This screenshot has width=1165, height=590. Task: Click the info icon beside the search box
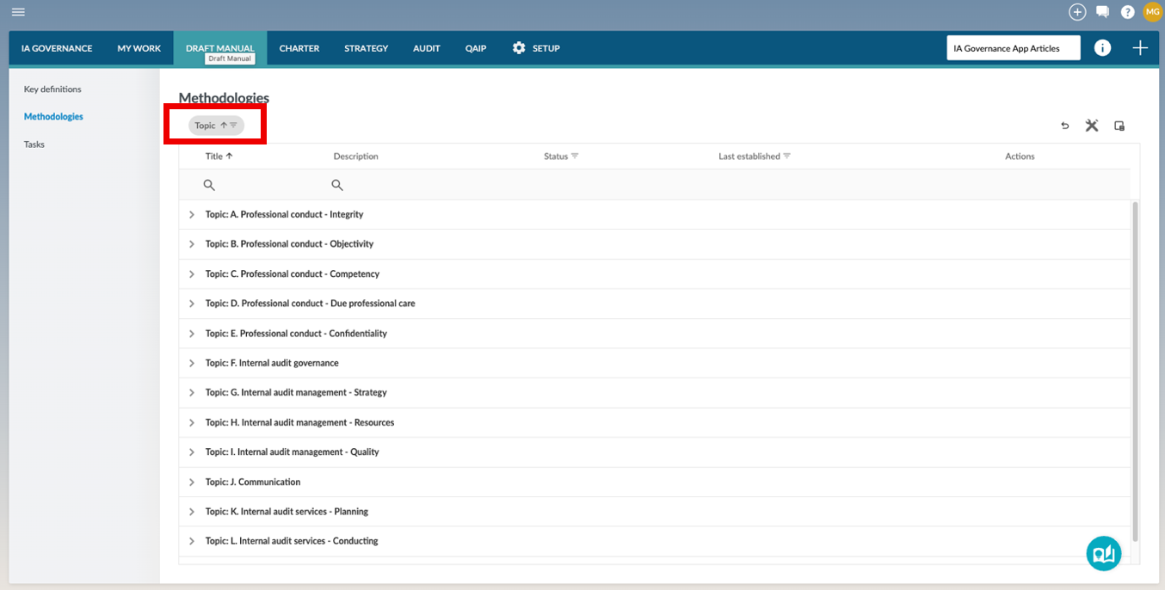(1102, 48)
